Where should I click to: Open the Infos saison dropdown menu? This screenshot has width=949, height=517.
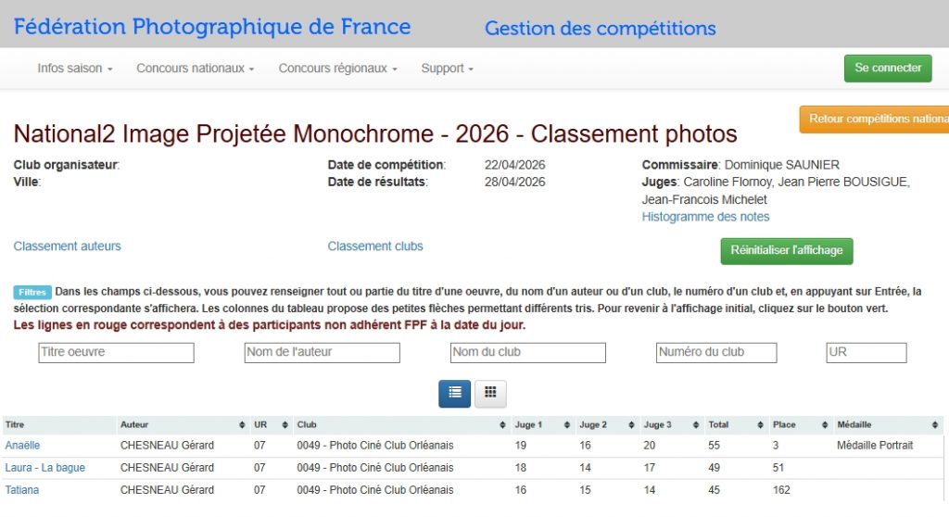tap(75, 69)
